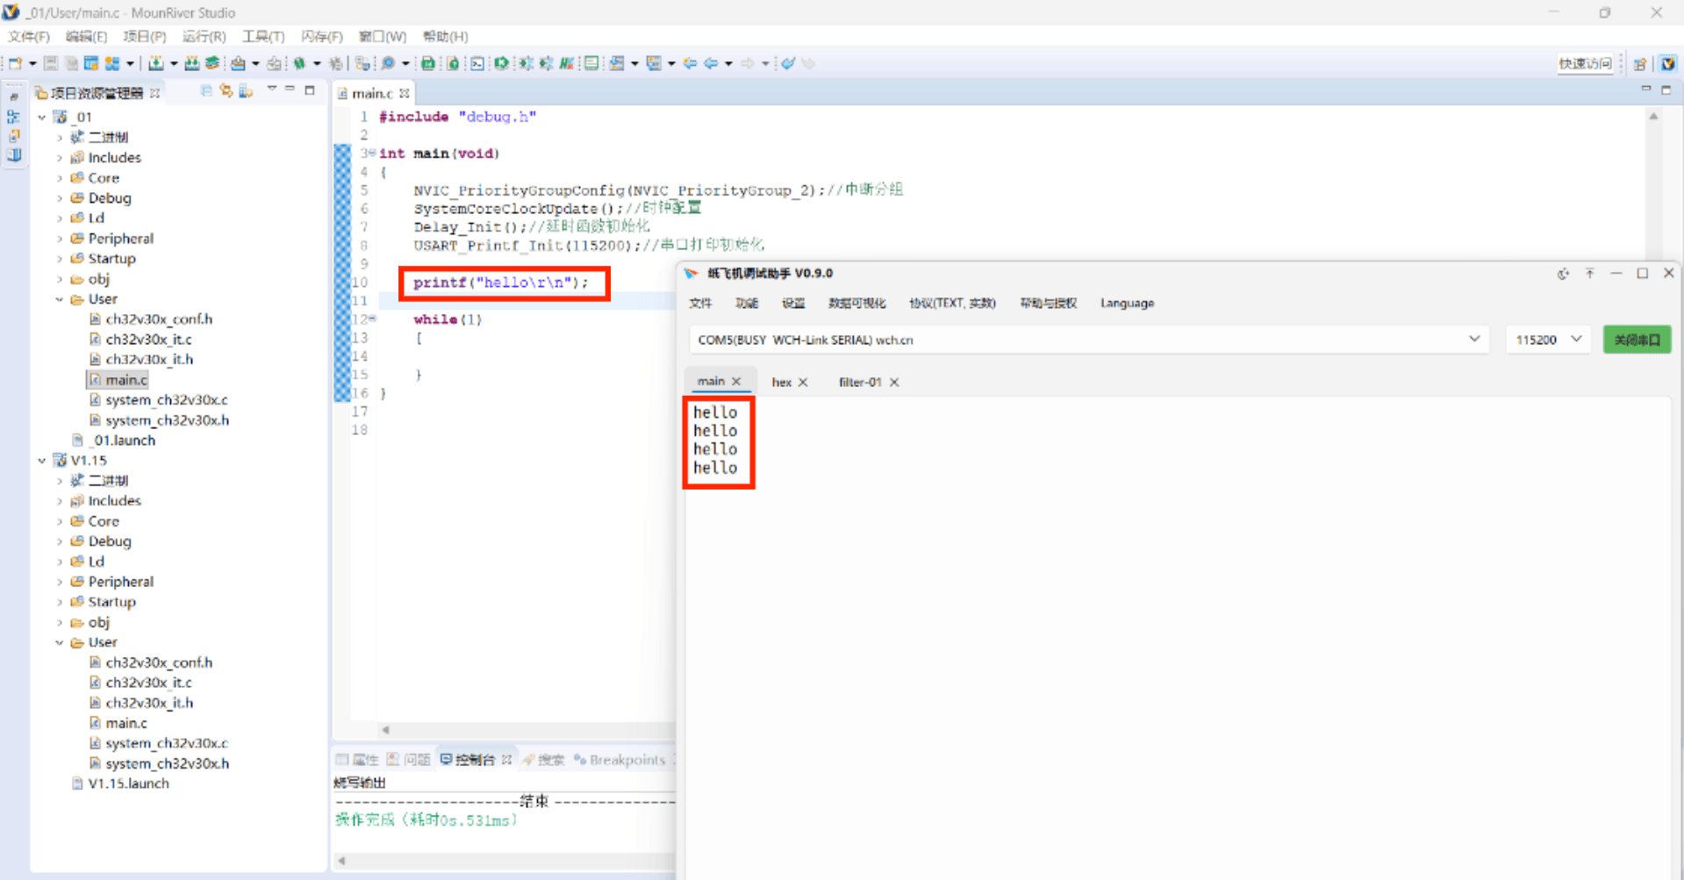The width and height of the screenshot is (1684, 880).
Task: Click the search magnifier toolbar icon
Action: 388,63
